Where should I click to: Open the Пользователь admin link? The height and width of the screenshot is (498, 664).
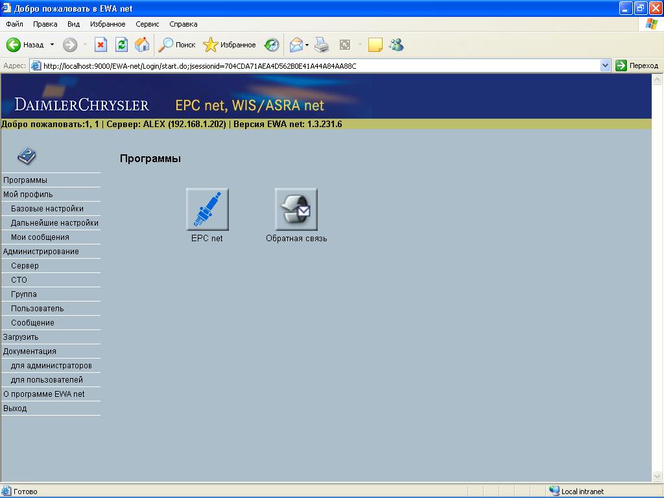pos(37,309)
